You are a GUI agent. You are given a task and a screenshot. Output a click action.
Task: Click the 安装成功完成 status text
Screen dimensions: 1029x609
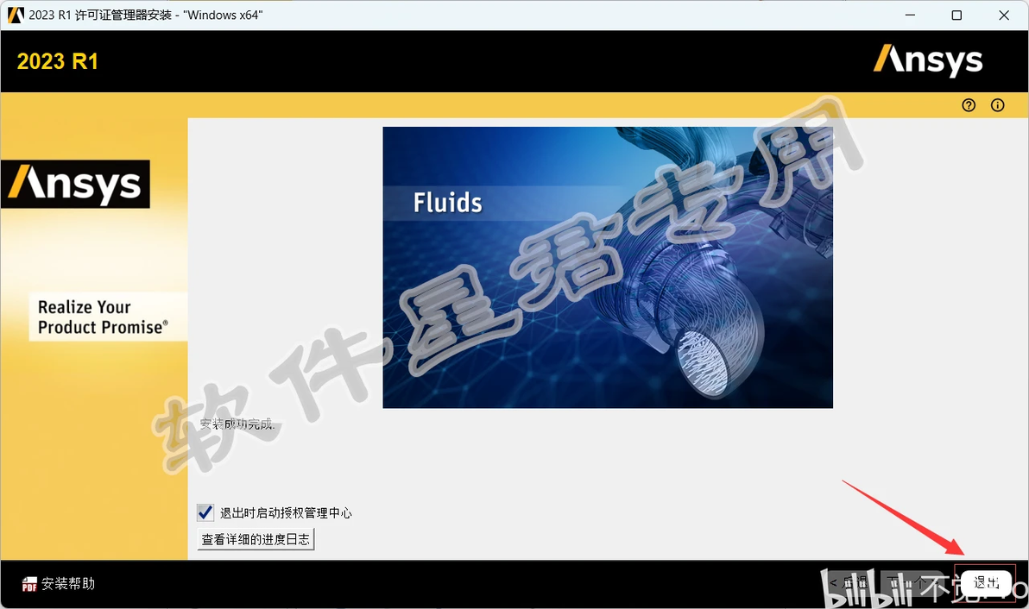point(237,424)
